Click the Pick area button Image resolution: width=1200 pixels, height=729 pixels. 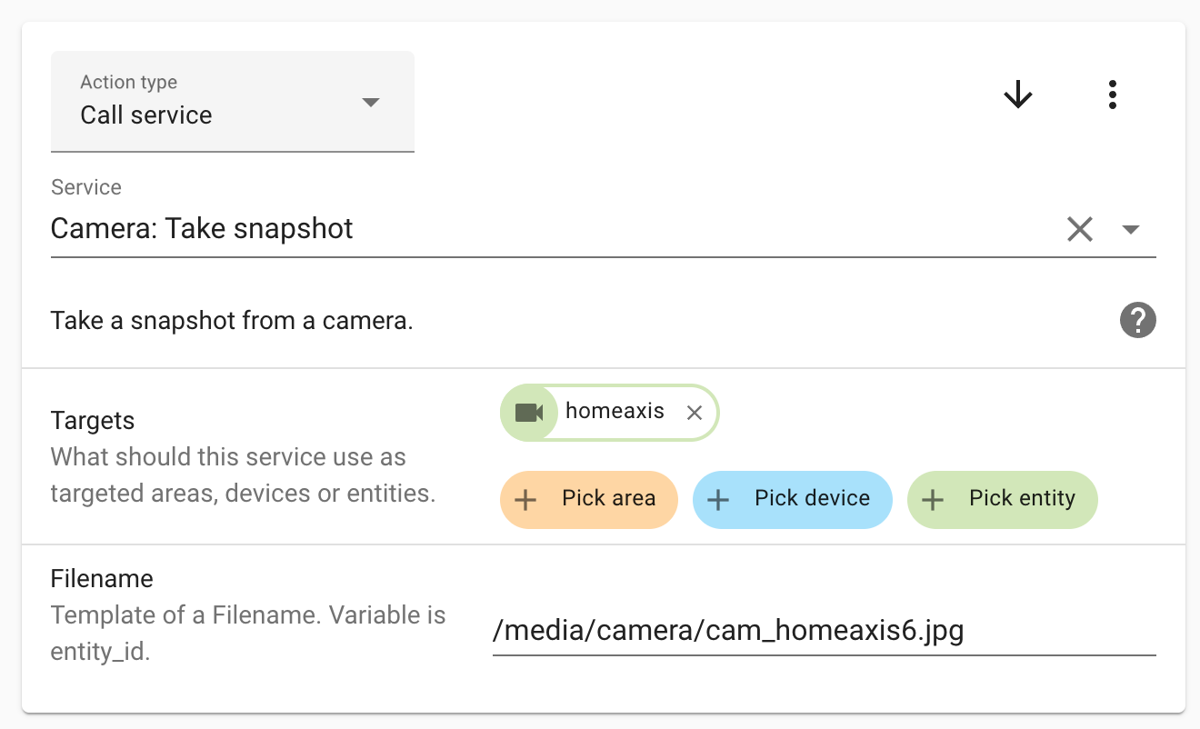click(589, 499)
